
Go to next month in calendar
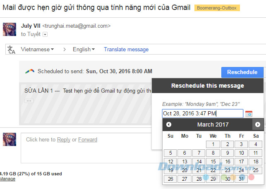[258, 124]
